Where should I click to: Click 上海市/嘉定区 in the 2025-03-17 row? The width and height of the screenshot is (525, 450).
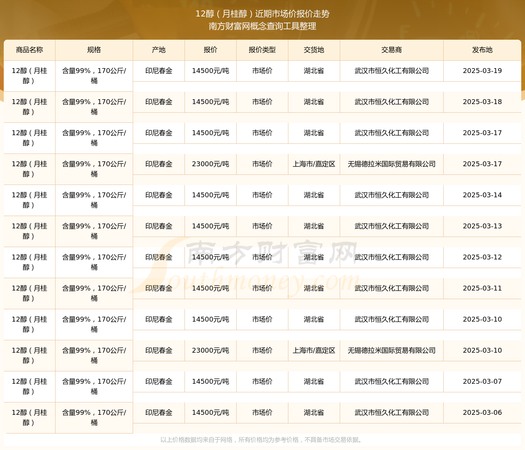314,164
